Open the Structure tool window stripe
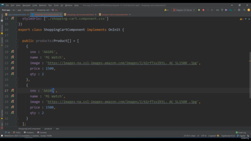 pyautogui.click(x=2, y=29)
